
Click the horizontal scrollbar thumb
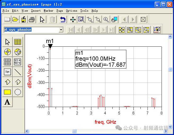point(74,131)
